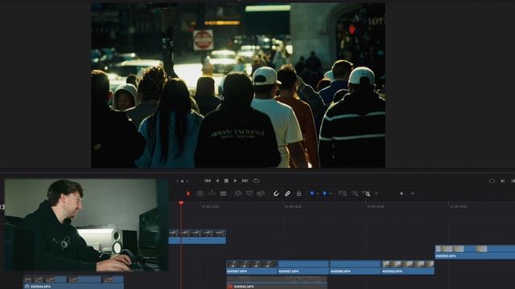This screenshot has width=515, height=289.
Task: Open the dropdown arrow beside the marker
Action: pyautogui.click(x=331, y=194)
